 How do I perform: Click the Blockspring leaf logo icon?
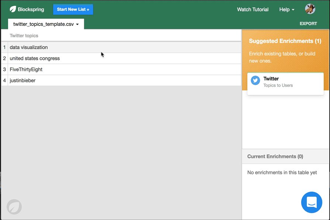13,9
